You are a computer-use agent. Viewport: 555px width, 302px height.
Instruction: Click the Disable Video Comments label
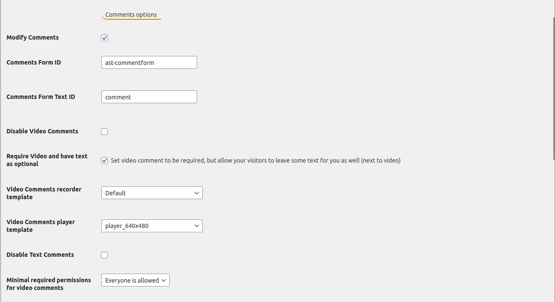(42, 131)
